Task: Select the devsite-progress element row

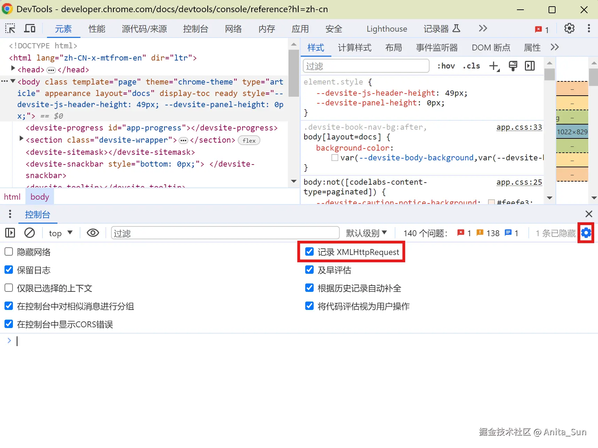Action: tap(152, 128)
